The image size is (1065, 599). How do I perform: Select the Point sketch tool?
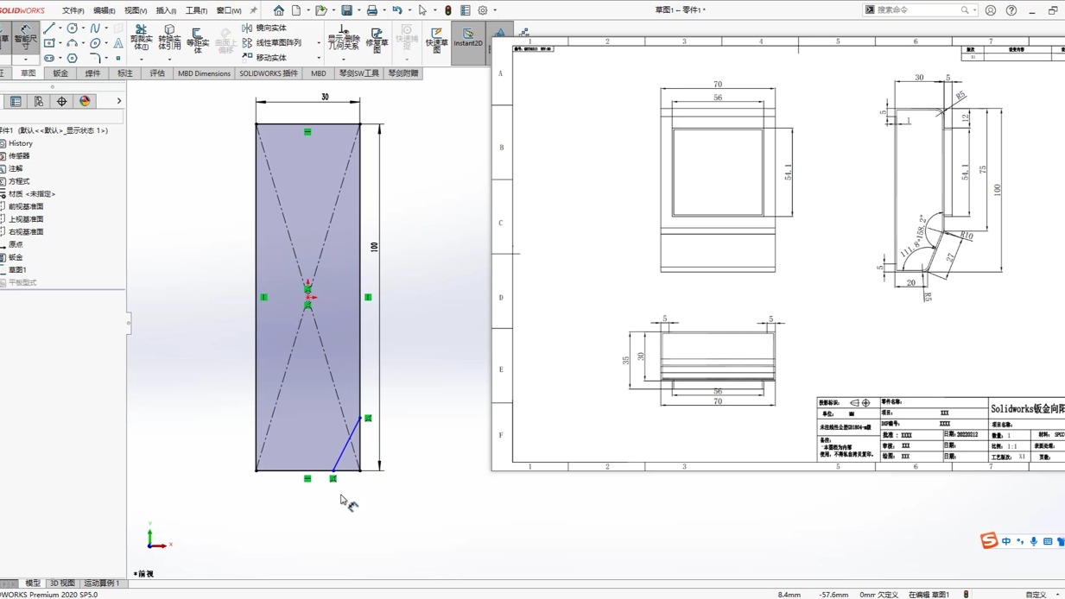click(x=118, y=58)
